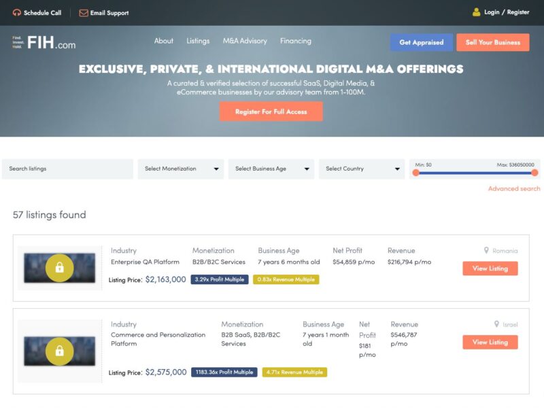Click the 'Commerce and Personalization Platform' text
Screen dimensions: 544x408
tap(158, 339)
